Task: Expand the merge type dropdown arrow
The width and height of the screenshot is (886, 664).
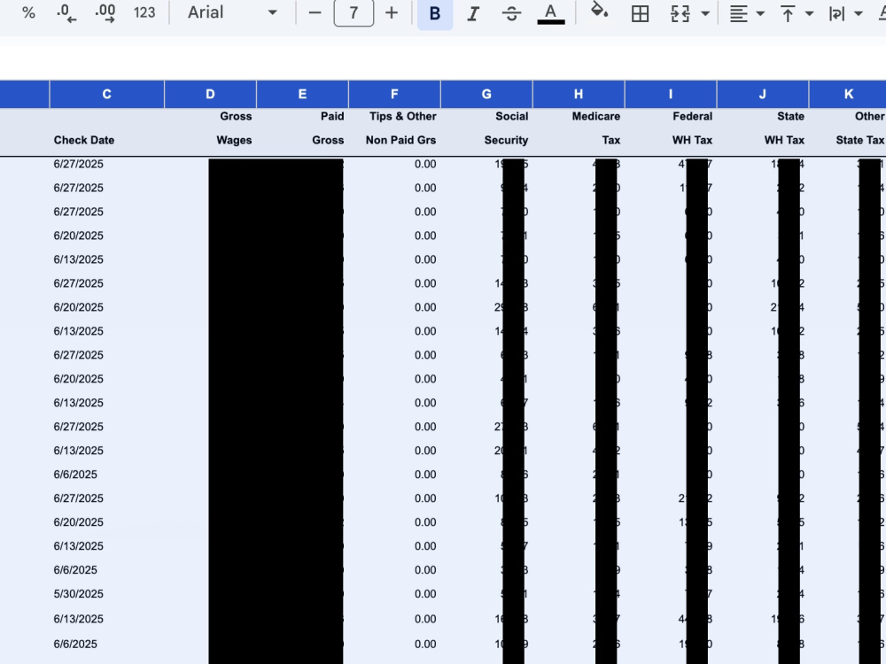Action: pyautogui.click(x=705, y=13)
